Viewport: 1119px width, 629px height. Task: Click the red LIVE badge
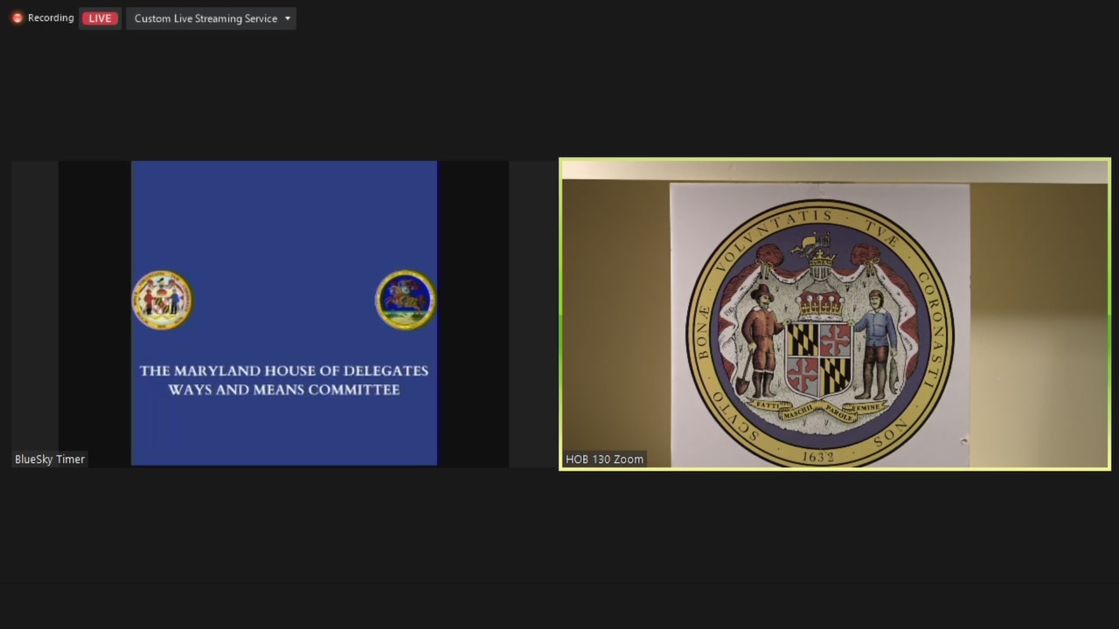100,18
